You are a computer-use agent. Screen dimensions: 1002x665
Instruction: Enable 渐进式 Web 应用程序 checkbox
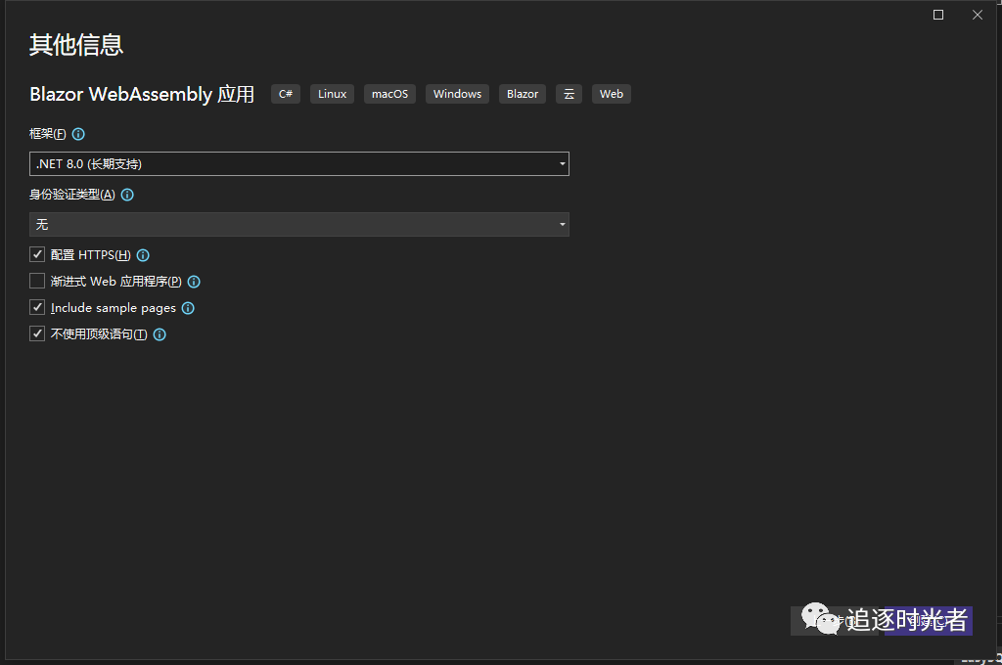pos(37,282)
